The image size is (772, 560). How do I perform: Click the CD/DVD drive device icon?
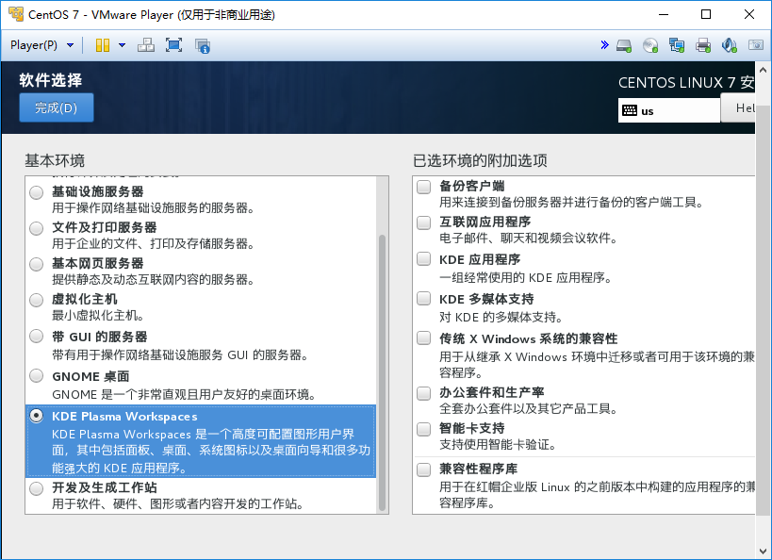(650, 46)
